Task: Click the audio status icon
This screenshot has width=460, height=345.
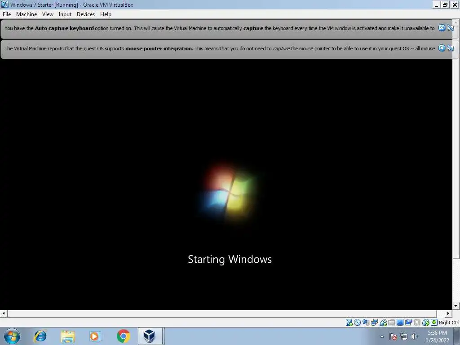Action: (366, 323)
